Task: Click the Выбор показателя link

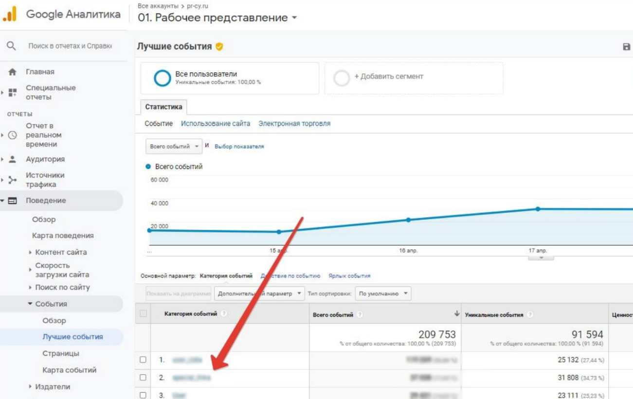Action: coord(239,147)
